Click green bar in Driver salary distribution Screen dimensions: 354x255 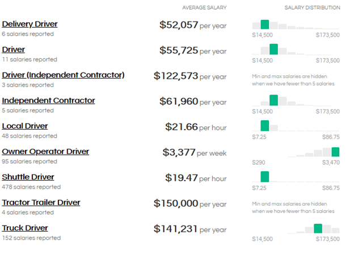[273, 49]
